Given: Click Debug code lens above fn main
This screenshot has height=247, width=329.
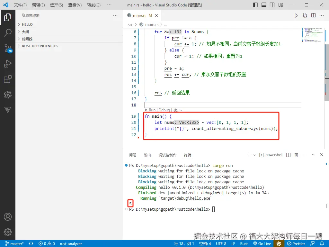Looking at the screenshot, I should click(164, 110).
